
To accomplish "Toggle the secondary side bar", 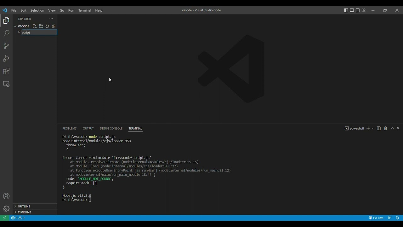I will point(358,10).
